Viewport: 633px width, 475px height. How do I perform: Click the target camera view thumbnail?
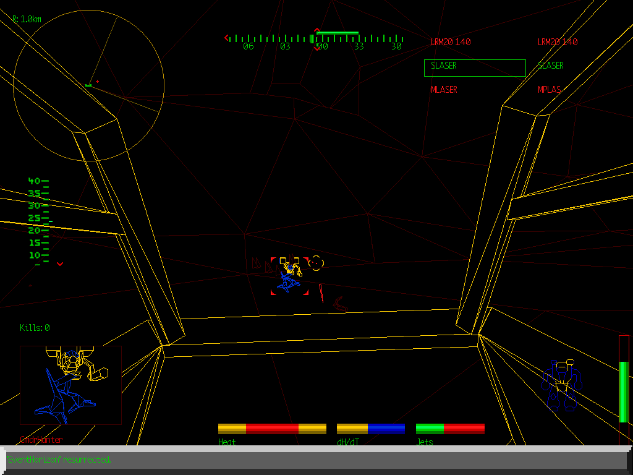(70, 385)
